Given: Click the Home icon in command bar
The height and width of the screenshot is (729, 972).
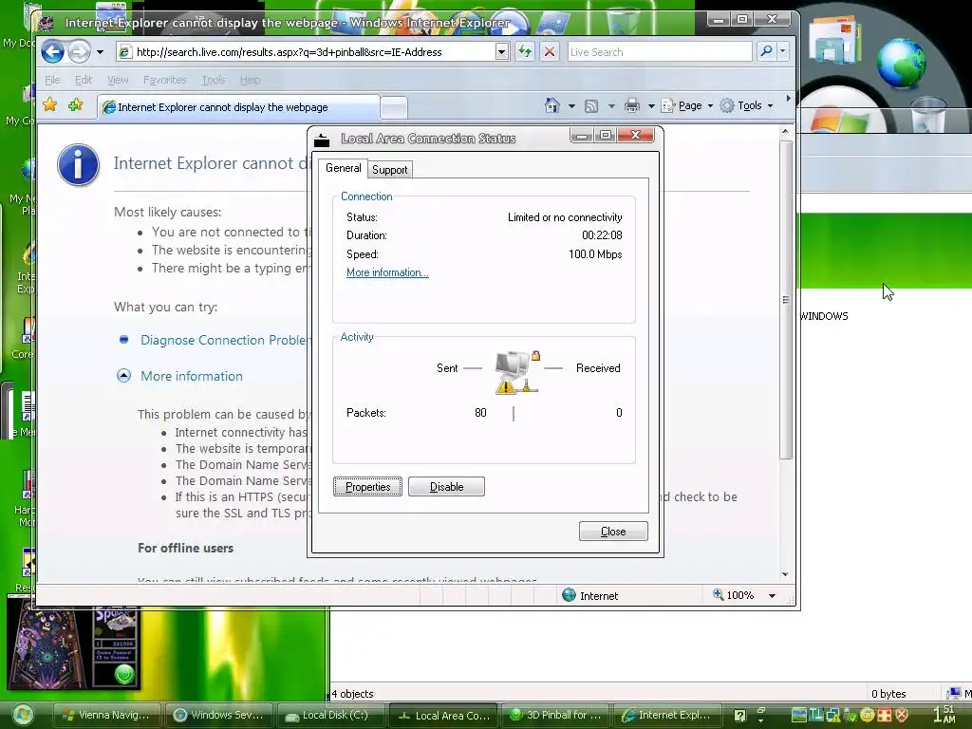Looking at the screenshot, I should [x=551, y=105].
